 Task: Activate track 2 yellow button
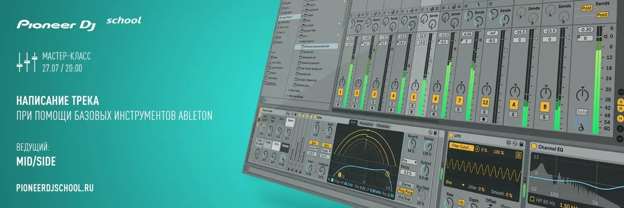click(x=357, y=93)
